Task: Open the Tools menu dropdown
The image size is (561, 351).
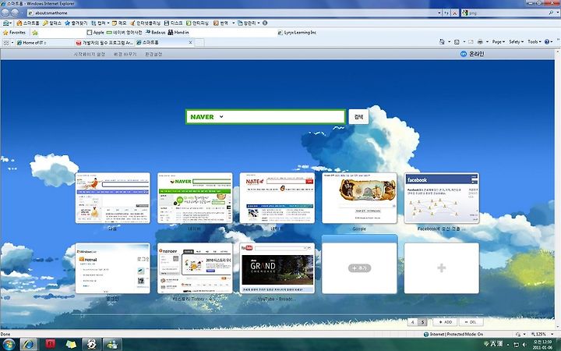Action: pyautogui.click(x=535, y=42)
